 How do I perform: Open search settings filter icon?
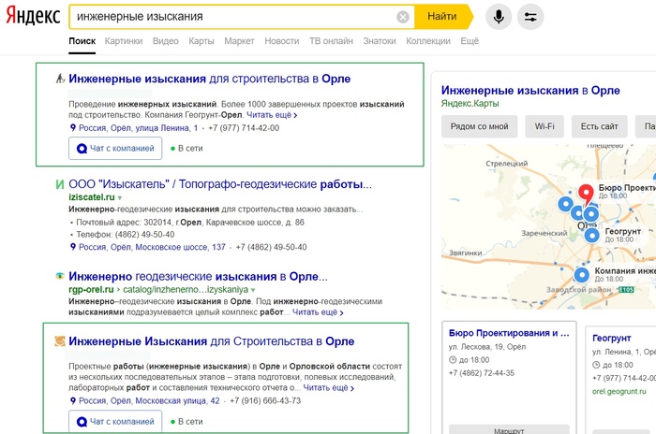tap(530, 17)
